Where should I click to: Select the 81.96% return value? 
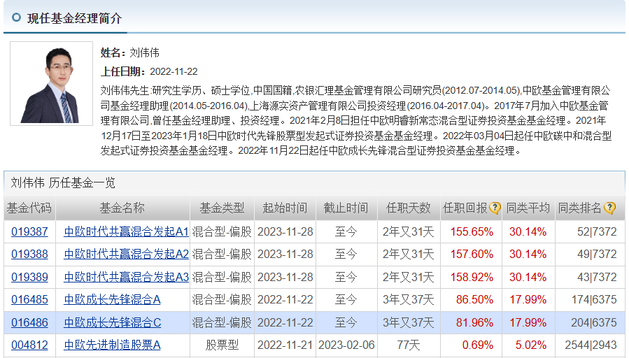coord(474,322)
